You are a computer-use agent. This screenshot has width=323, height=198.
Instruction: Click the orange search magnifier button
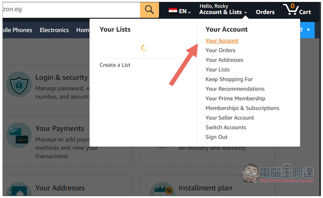click(149, 10)
